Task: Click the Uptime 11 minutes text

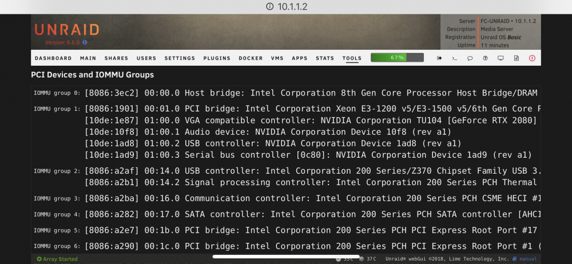Action: 495,45
